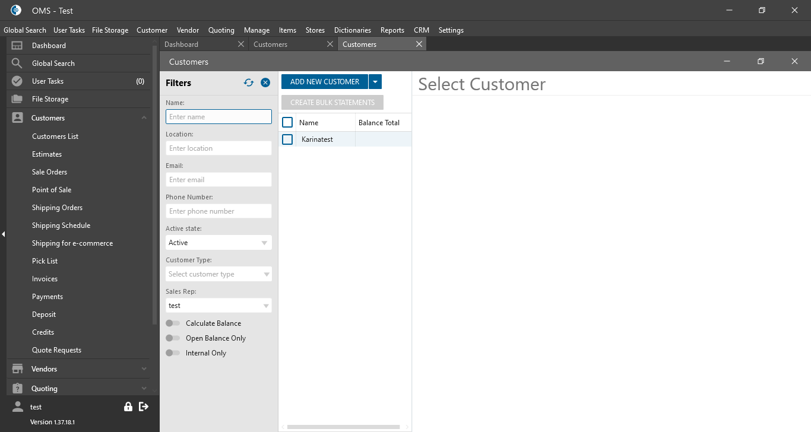Click the Add New Customer button

tap(324, 82)
